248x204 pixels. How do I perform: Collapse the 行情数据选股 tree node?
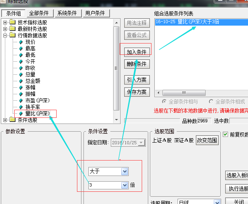[x=5, y=35]
